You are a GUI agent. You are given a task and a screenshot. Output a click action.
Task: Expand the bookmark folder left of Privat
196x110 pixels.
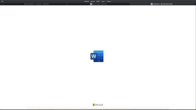point(103,2)
